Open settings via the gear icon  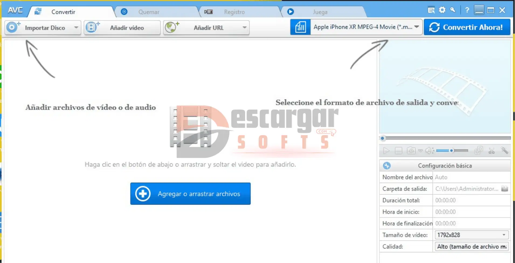(442, 10)
